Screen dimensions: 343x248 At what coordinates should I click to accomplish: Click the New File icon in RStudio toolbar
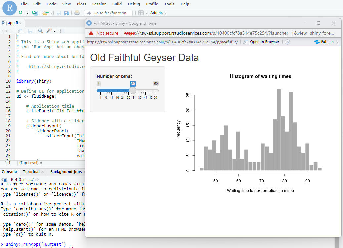point(21,13)
